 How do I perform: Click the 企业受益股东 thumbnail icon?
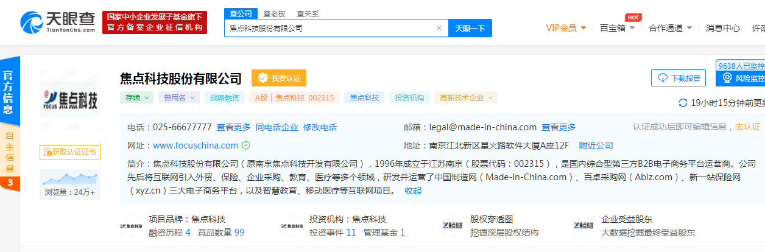583,226
